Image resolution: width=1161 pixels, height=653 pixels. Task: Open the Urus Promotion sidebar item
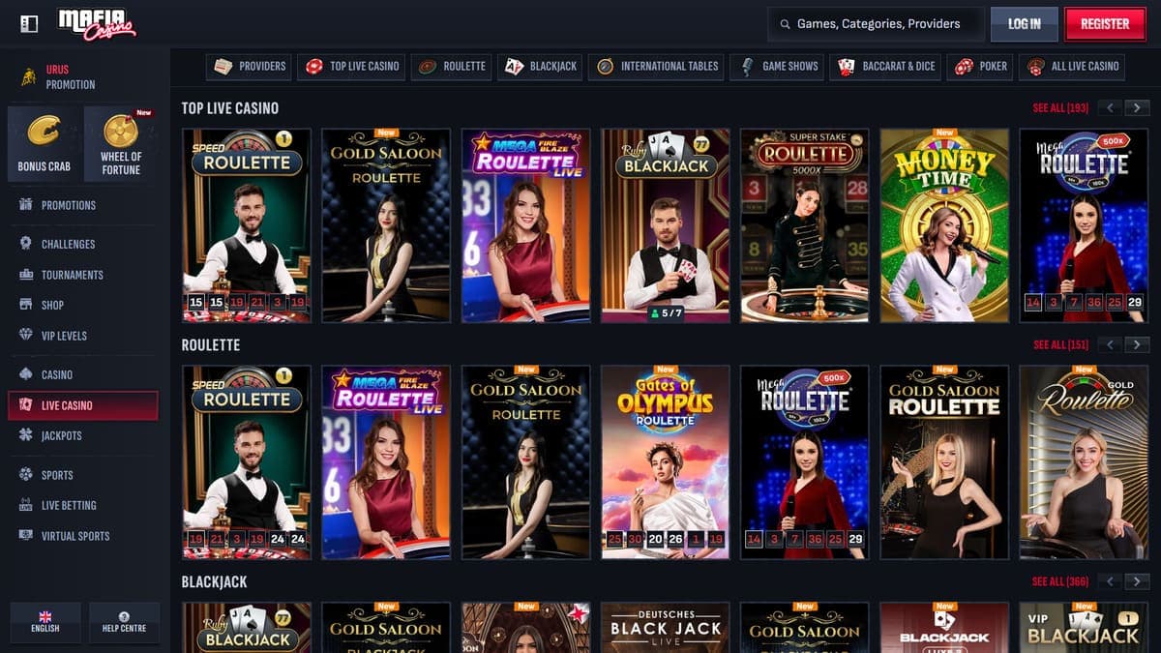point(82,76)
